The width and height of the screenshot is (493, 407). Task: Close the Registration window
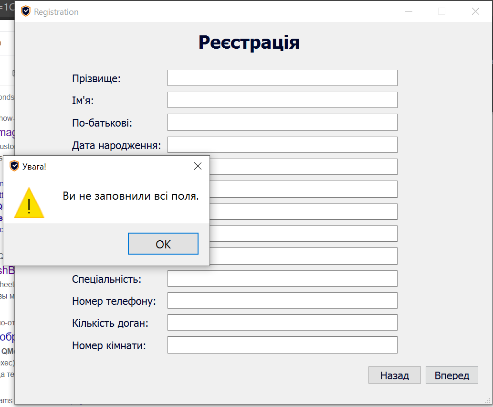pyautogui.click(x=476, y=11)
